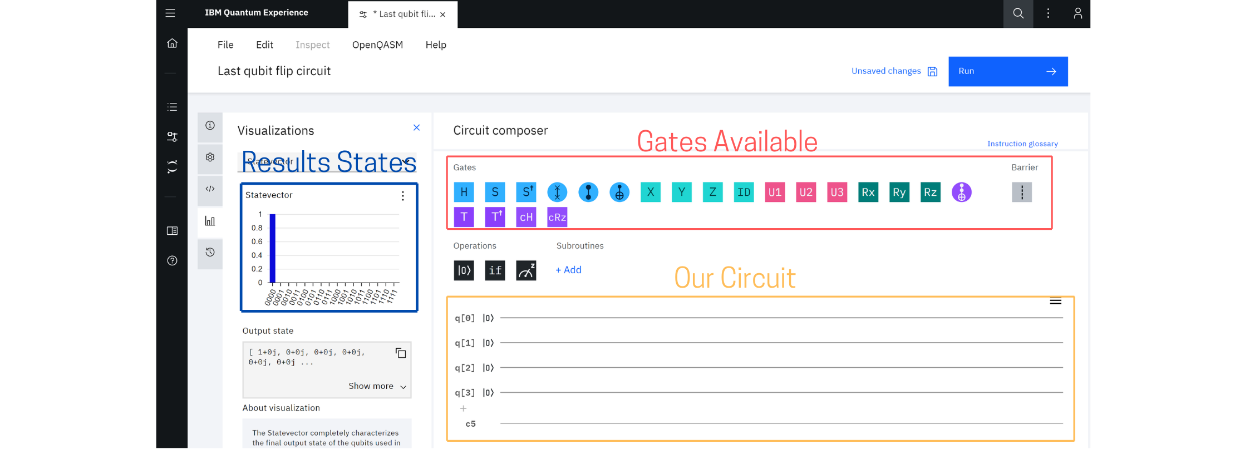Pick the swap gate icon
The image size is (1235, 449).
(557, 193)
